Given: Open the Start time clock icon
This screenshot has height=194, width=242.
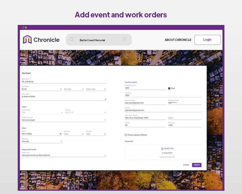Looking at the screenshot, I should point(82,133).
